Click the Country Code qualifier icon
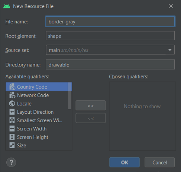Image resolution: width=181 pixels, height=172 pixels. [x=12, y=87]
